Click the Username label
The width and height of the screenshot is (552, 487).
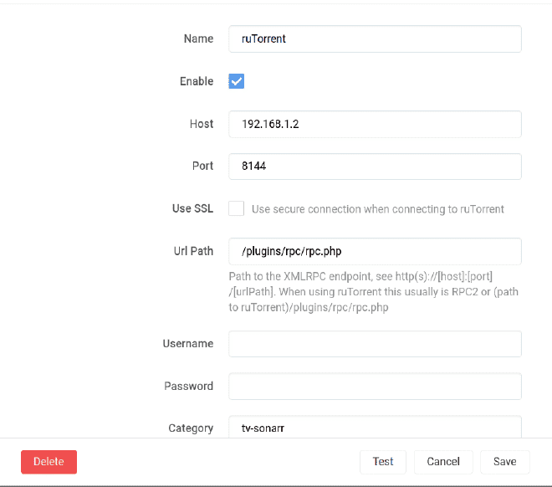pos(188,344)
